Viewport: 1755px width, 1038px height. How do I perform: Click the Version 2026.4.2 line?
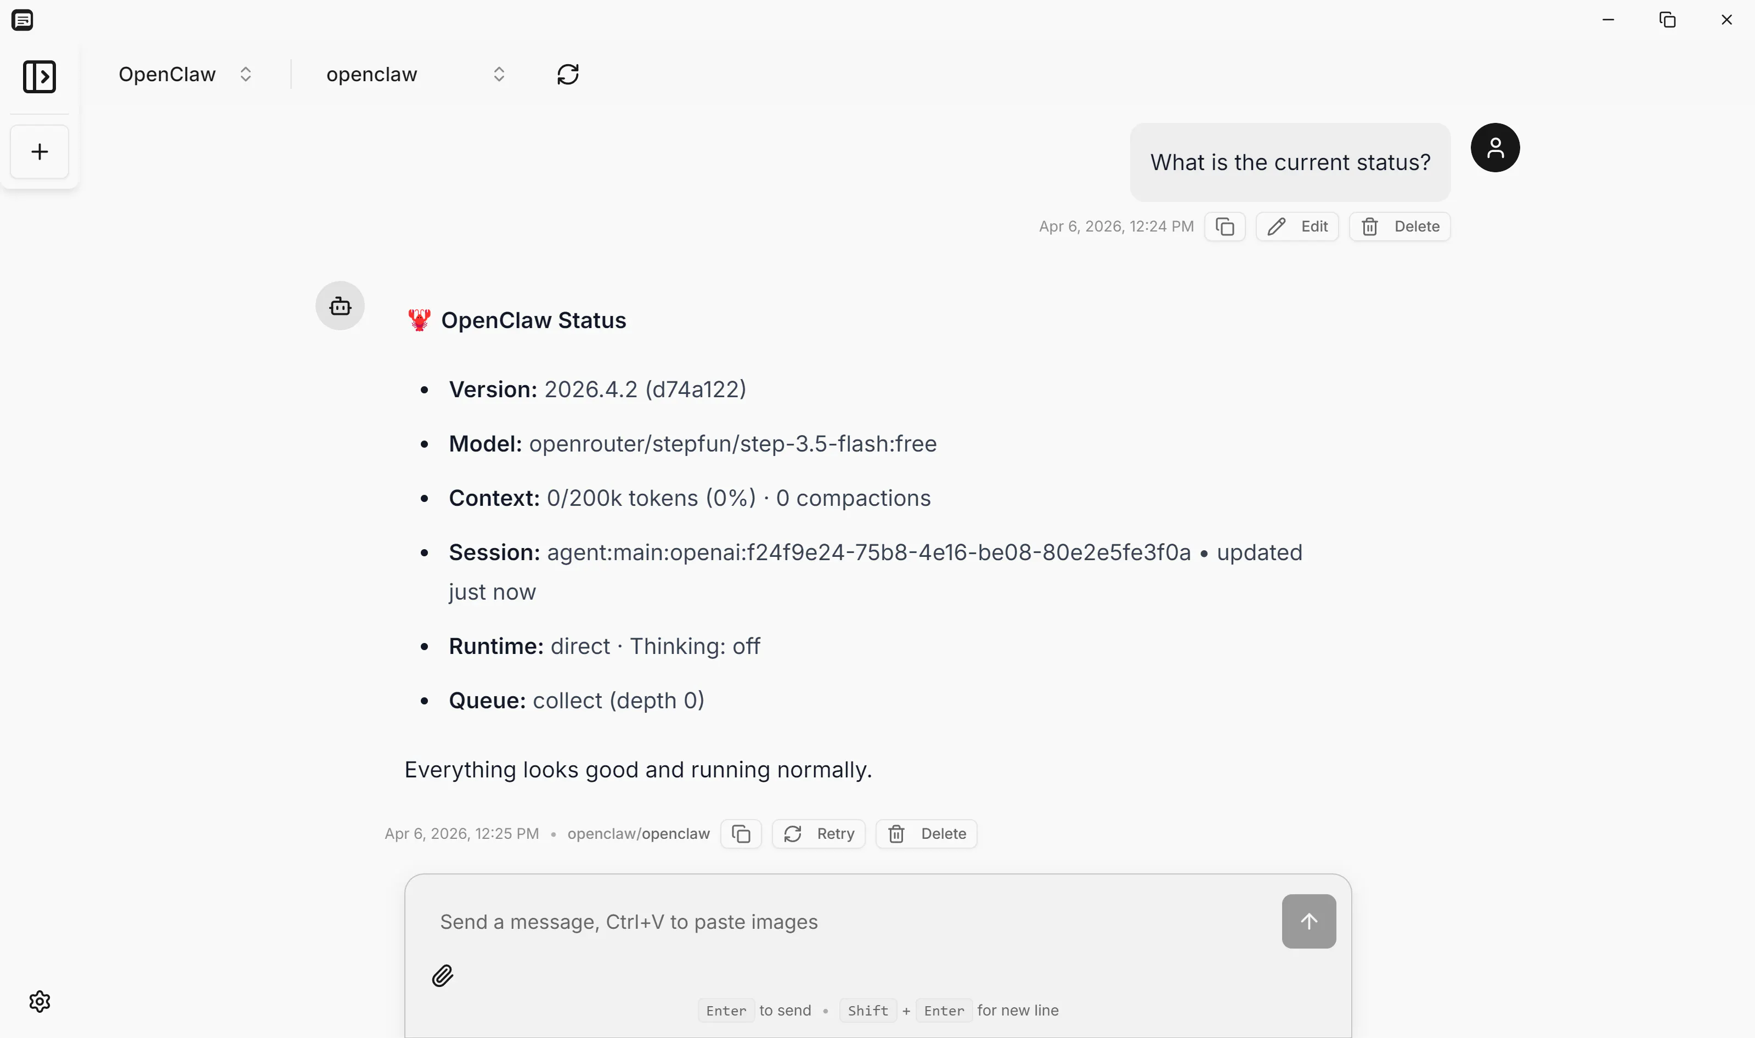597,389
